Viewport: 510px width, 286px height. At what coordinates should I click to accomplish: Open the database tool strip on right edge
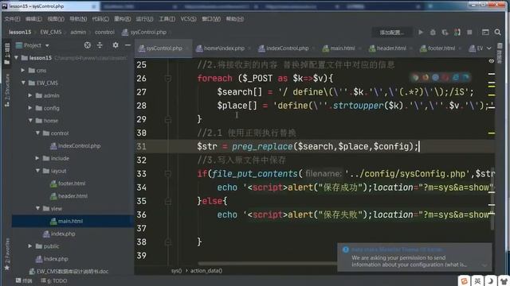point(500,53)
